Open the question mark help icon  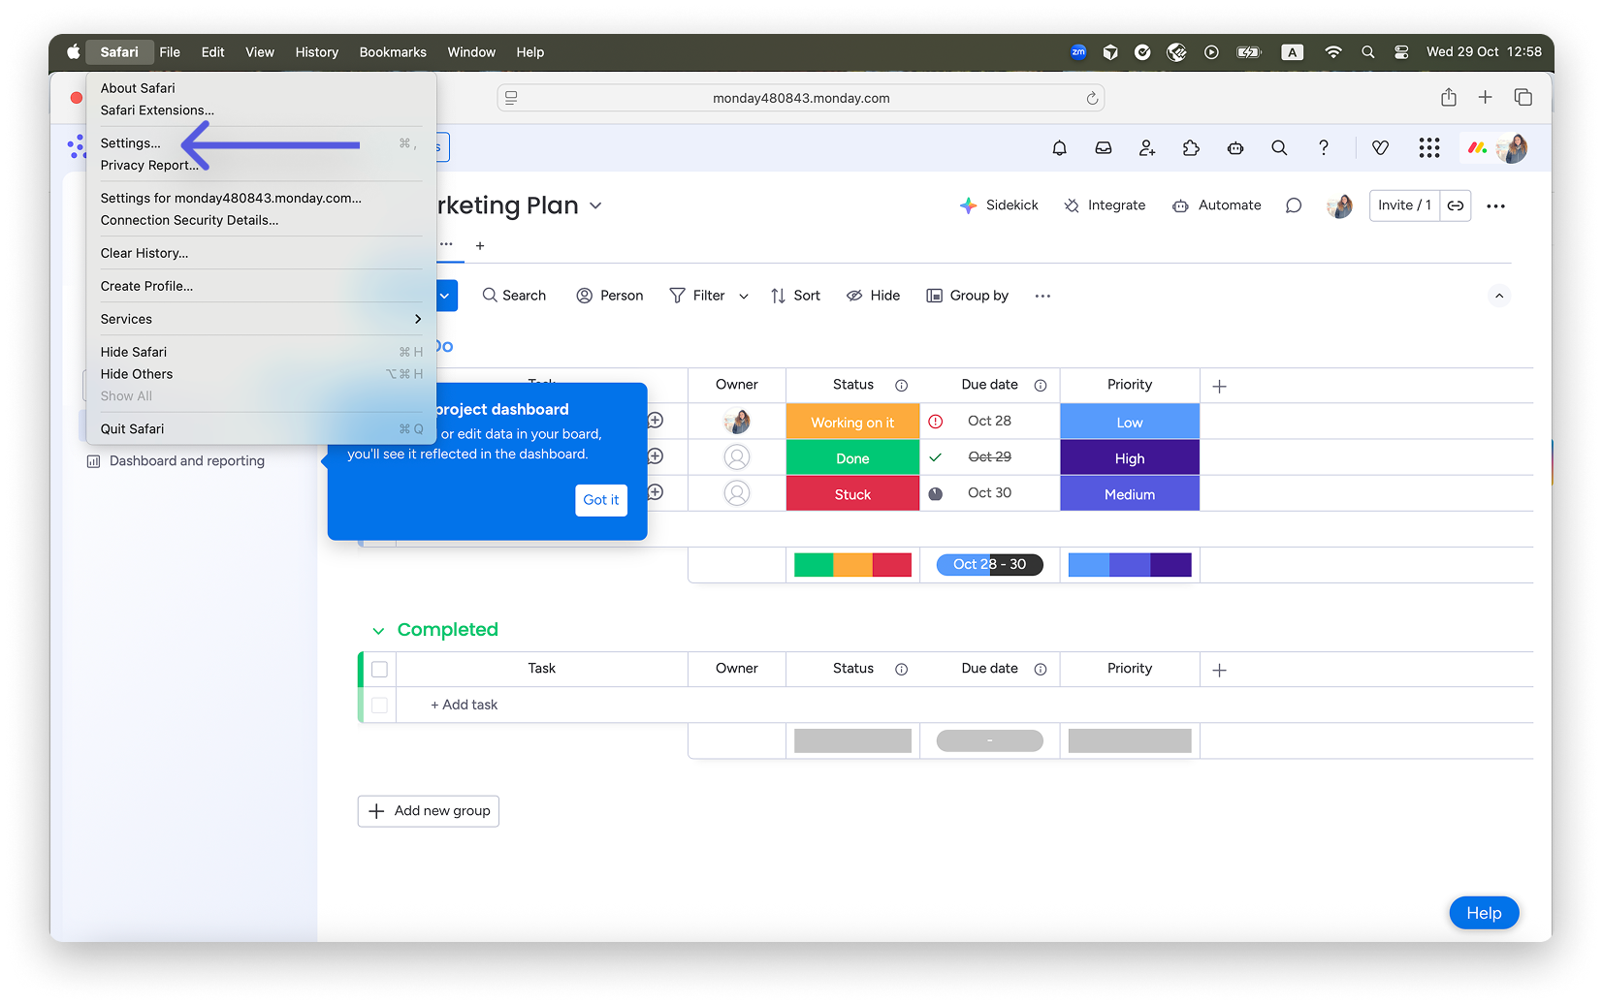tap(1323, 148)
